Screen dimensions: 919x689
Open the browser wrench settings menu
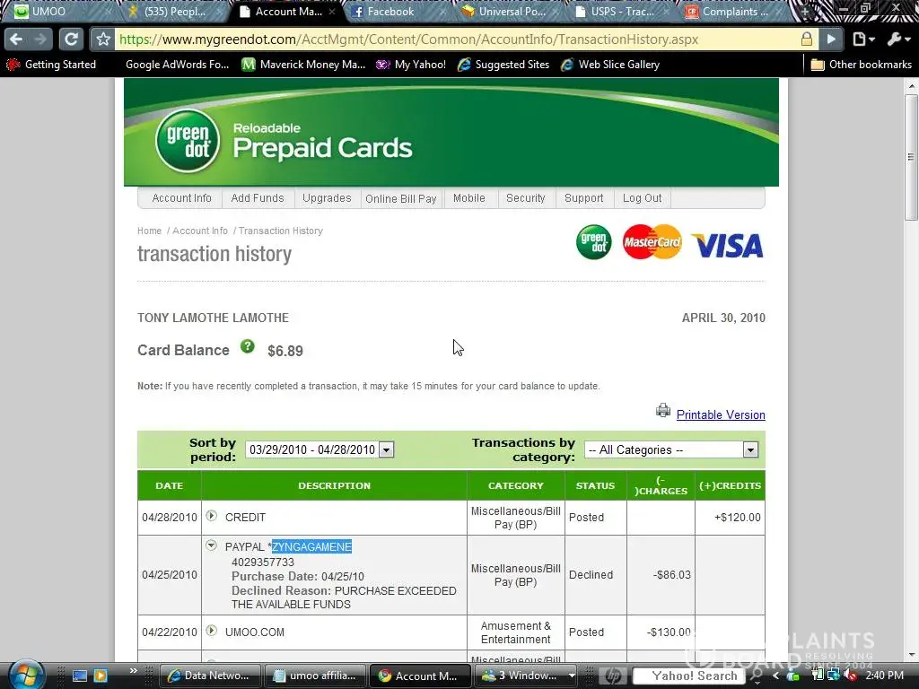coord(898,39)
